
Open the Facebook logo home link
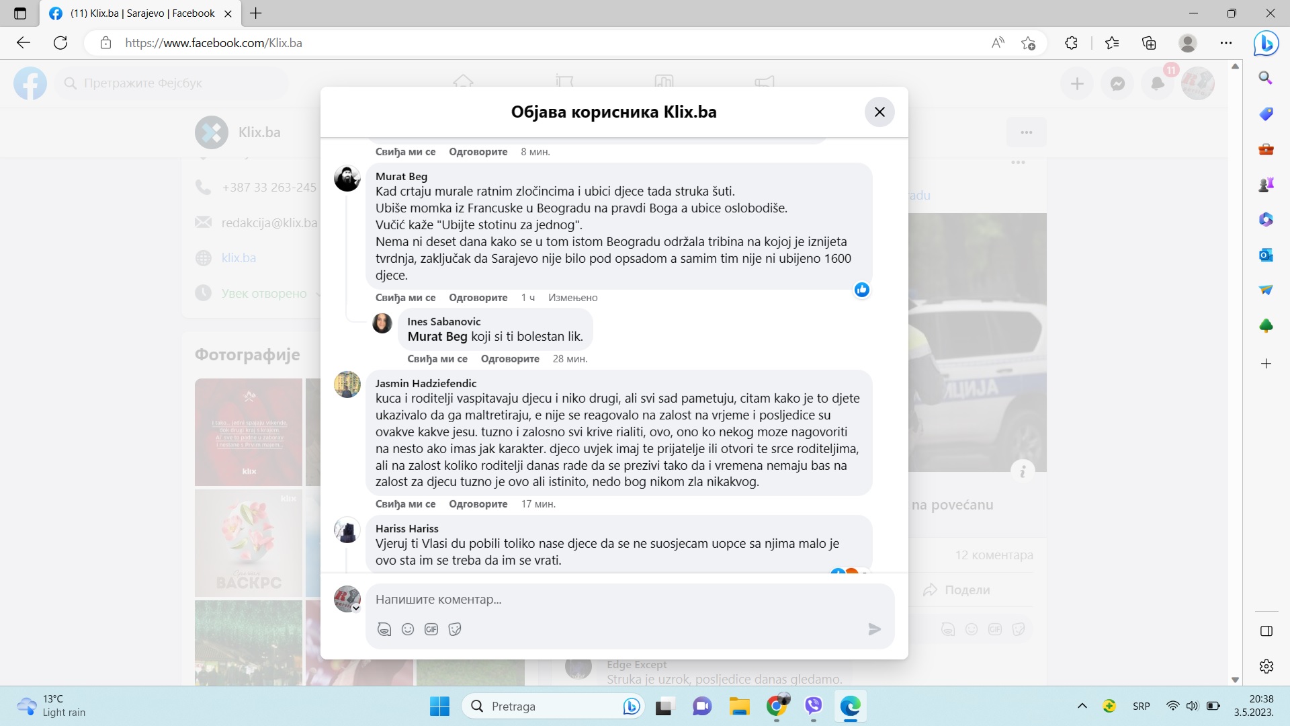click(x=30, y=83)
